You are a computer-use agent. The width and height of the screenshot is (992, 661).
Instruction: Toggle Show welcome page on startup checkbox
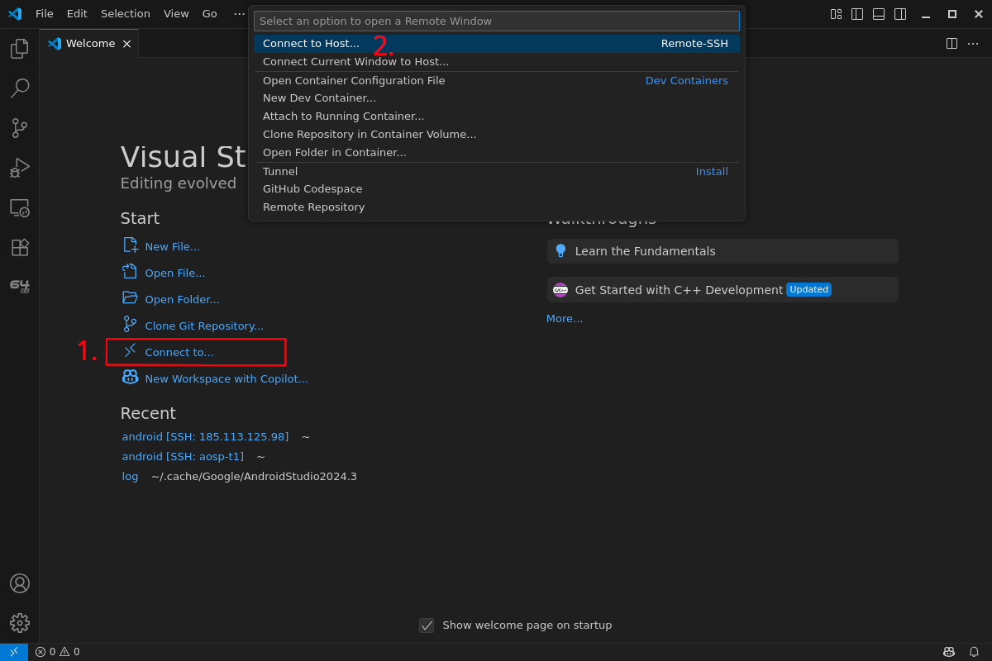[x=427, y=625]
